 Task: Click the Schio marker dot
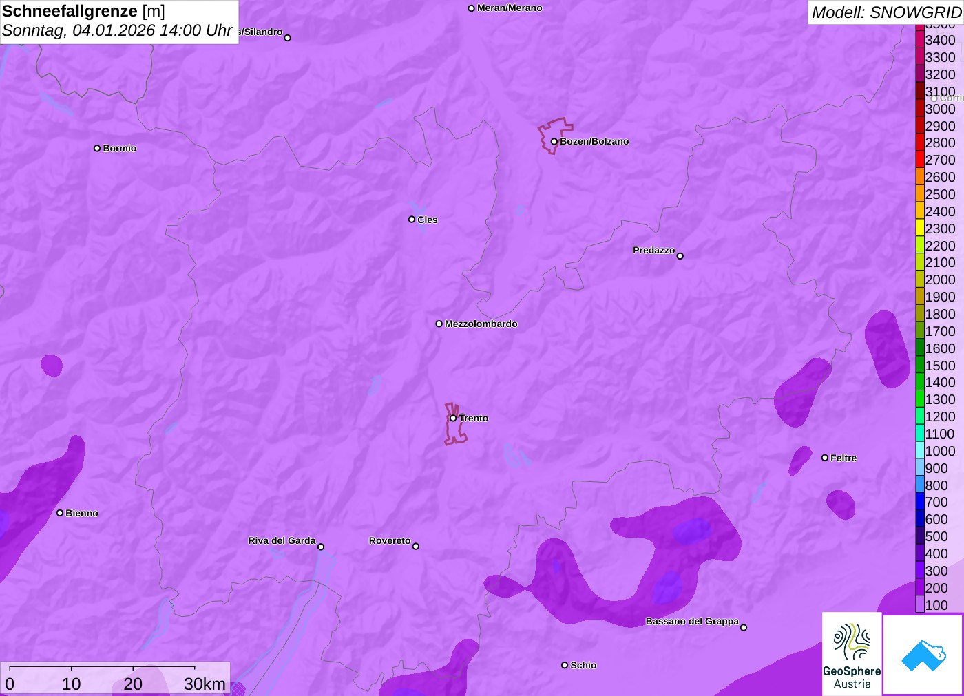coord(565,665)
